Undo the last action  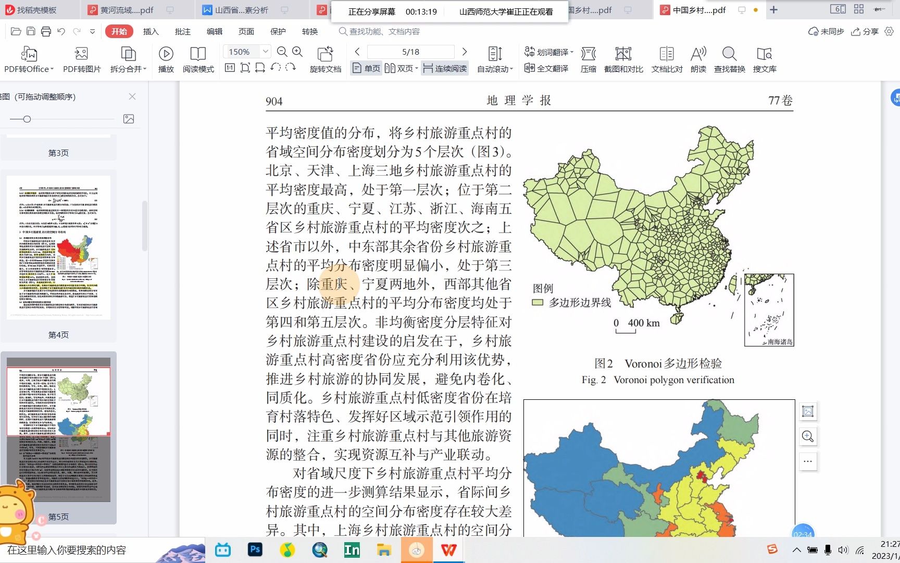point(61,32)
